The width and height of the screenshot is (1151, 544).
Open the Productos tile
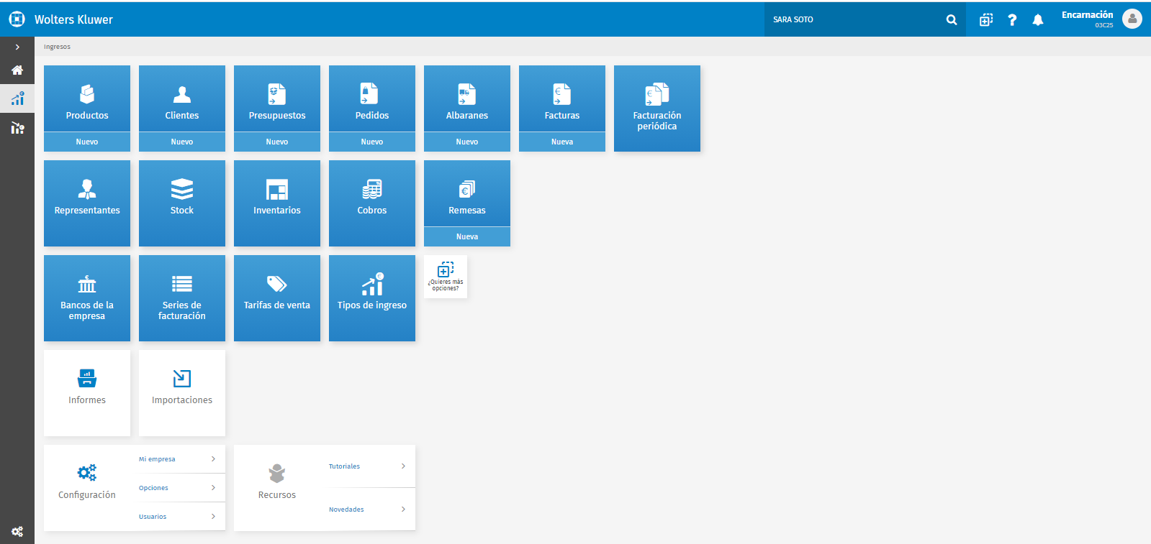pos(86,99)
